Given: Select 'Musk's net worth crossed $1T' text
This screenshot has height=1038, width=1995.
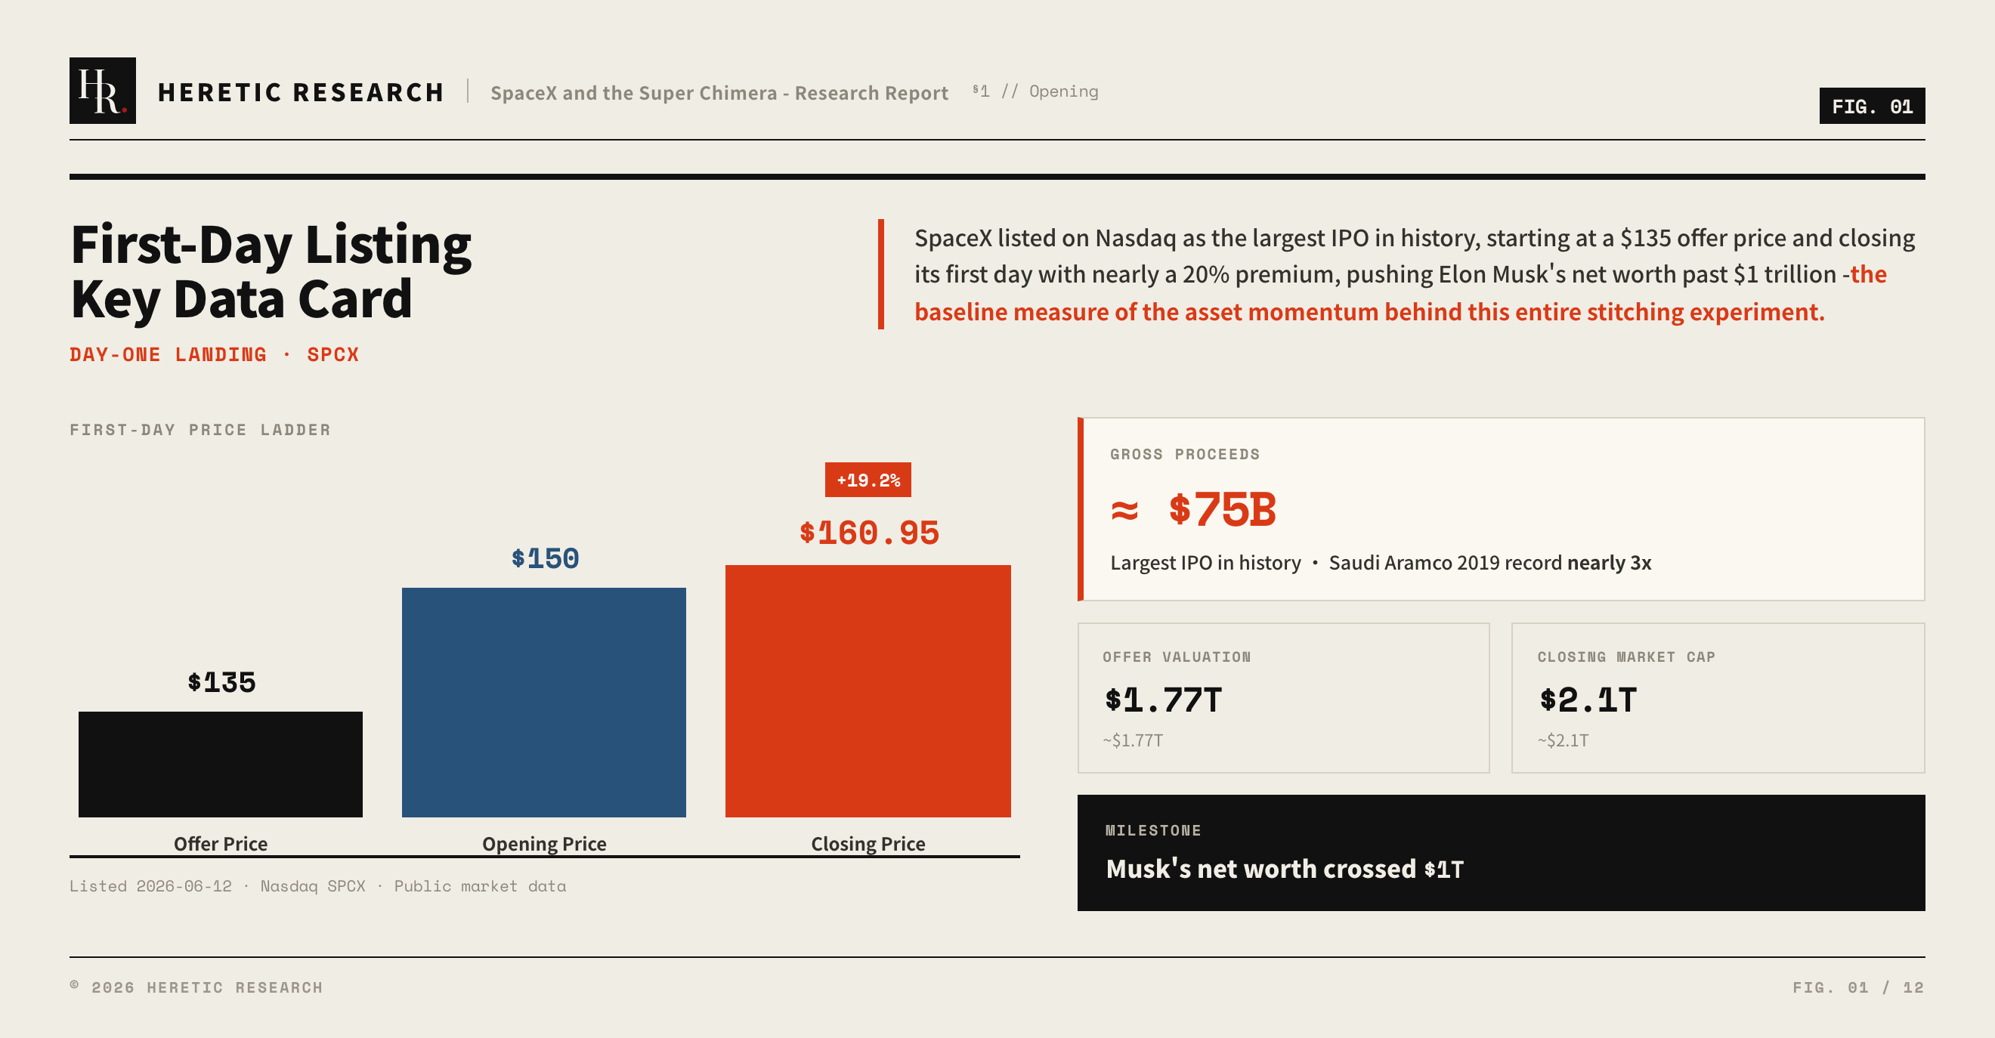Looking at the screenshot, I should (x=1285, y=869).
